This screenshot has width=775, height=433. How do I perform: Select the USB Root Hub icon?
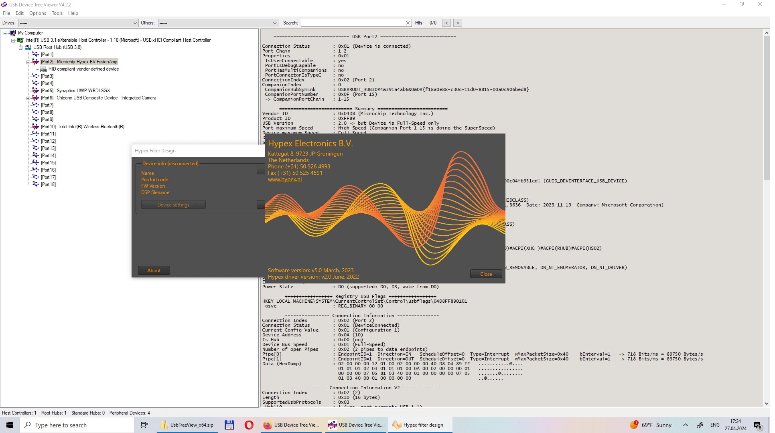(x=28, y=47)
